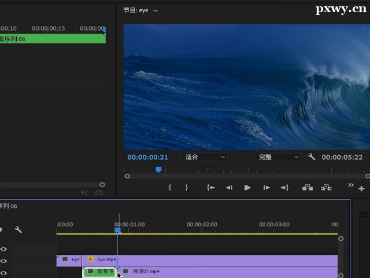Toggle visibility of 海浪07.mp4 track
Viewport: 370px width, 278px height.
3,272
